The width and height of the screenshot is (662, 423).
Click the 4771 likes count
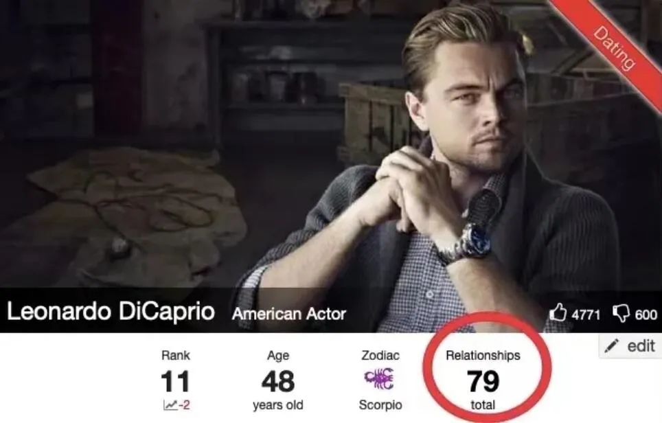pyautogui.click(x=586, y=315)
